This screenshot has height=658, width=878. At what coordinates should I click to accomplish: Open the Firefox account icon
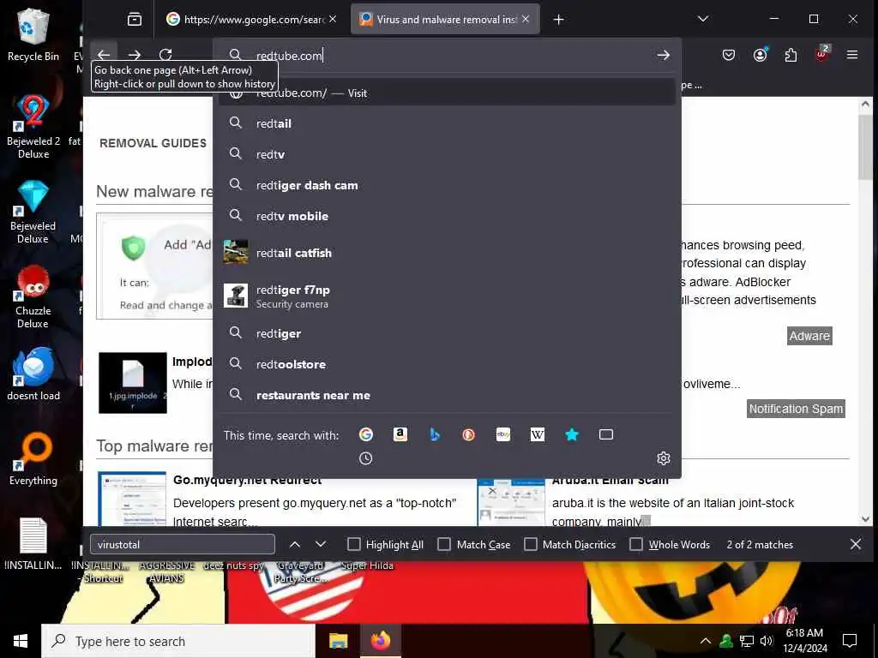tap(760, 55)
